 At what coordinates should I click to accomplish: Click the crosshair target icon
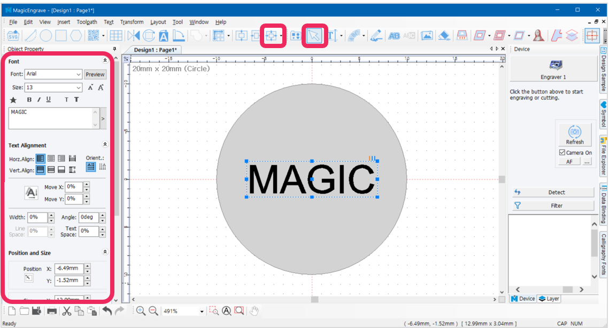[592, 36]
